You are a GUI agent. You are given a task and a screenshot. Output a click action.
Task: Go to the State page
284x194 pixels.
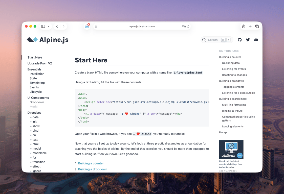[x=33, y=78]
